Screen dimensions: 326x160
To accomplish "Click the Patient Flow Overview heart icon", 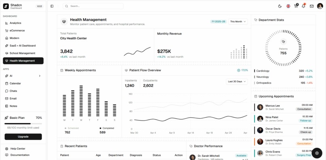I will 126,70.
